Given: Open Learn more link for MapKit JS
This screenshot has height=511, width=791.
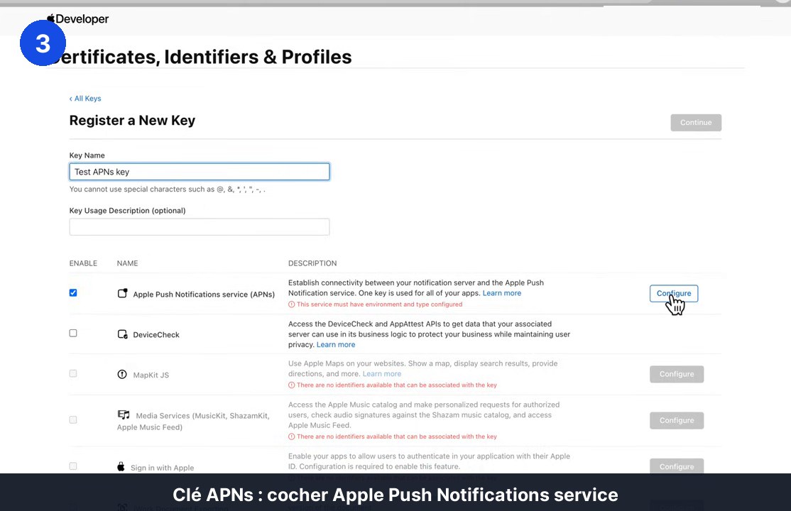Looking at the screenshot, I should (x=382, y=374).
